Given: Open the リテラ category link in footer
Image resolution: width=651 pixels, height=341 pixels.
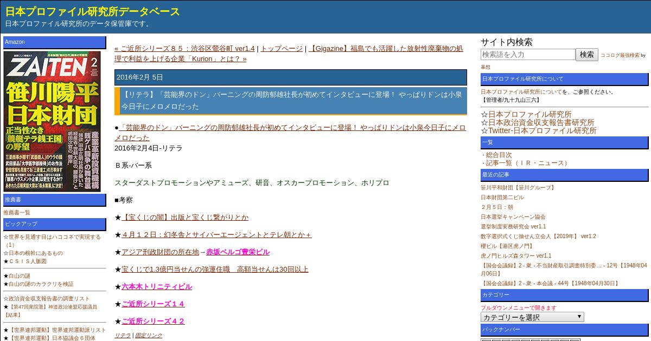Looking at the screenshot, I should [x=123, y=336].
